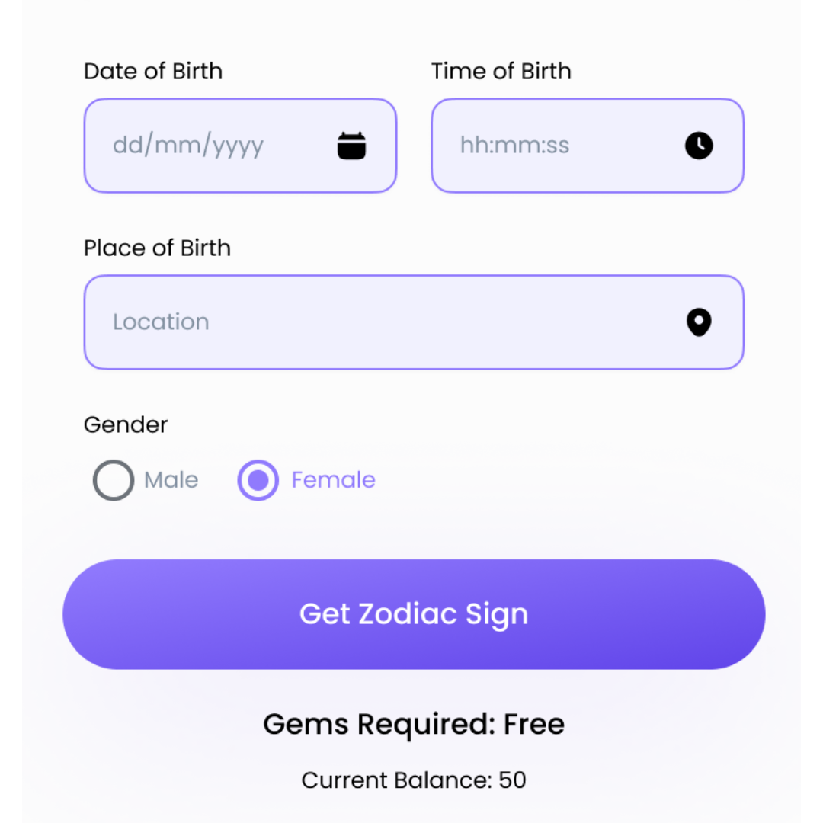Screen dimensions: 823x823
Task: Click into the Location text field
Action: (x=381, y=322)
